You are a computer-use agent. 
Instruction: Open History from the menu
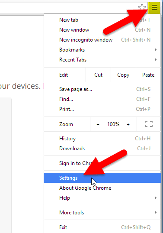tap(102, 139)
